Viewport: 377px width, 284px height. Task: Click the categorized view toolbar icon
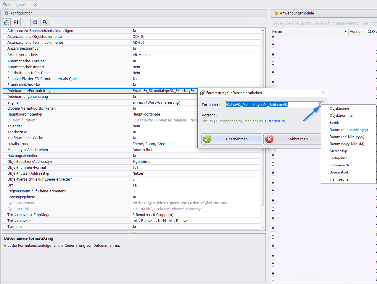[x=6, y=22]
